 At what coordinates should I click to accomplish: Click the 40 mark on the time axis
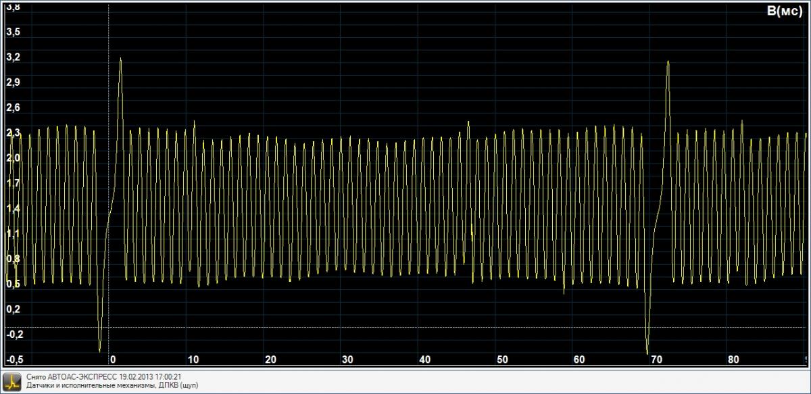(x=424, y=359)
